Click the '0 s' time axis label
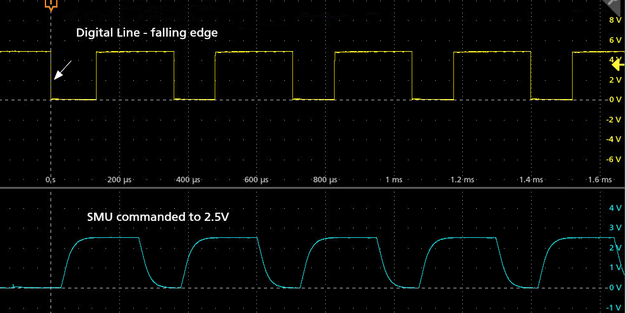This screenshot has width=627, height=313. pos(52,180)
